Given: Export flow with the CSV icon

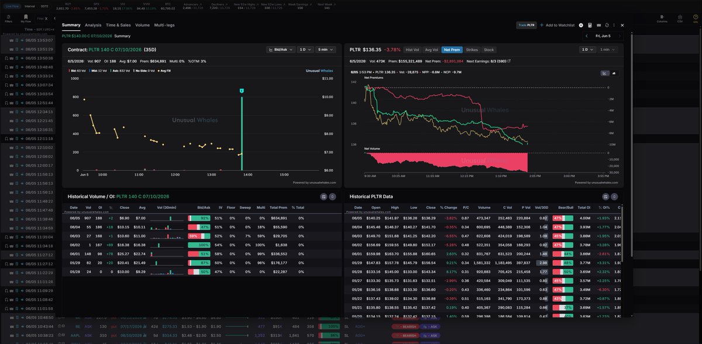Looking at the screenshot, I should (680, 18).
